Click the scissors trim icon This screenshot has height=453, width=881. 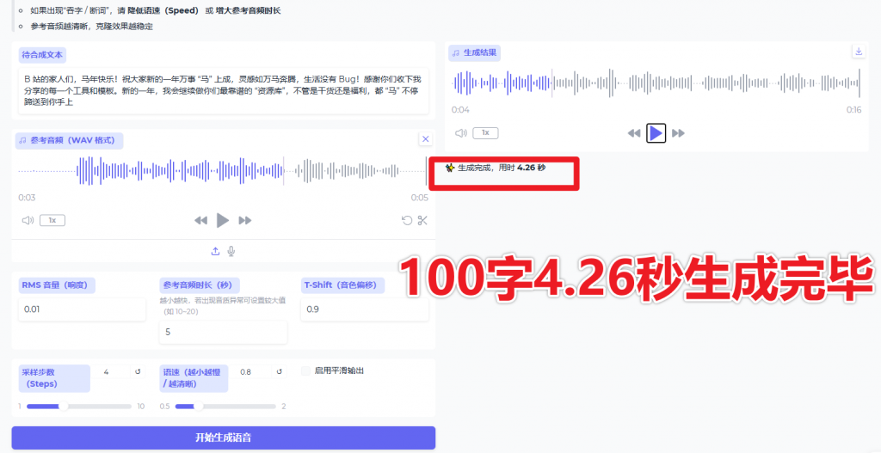pyautogui.click(x=422, y=220)
